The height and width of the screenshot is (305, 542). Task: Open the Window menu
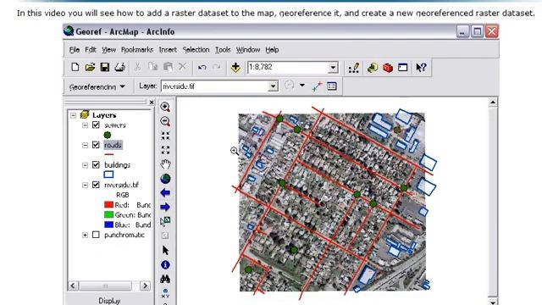point(248,50)
